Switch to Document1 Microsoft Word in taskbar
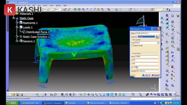Image resolution: width=187 pixels, height=105 pixels. 119,103
